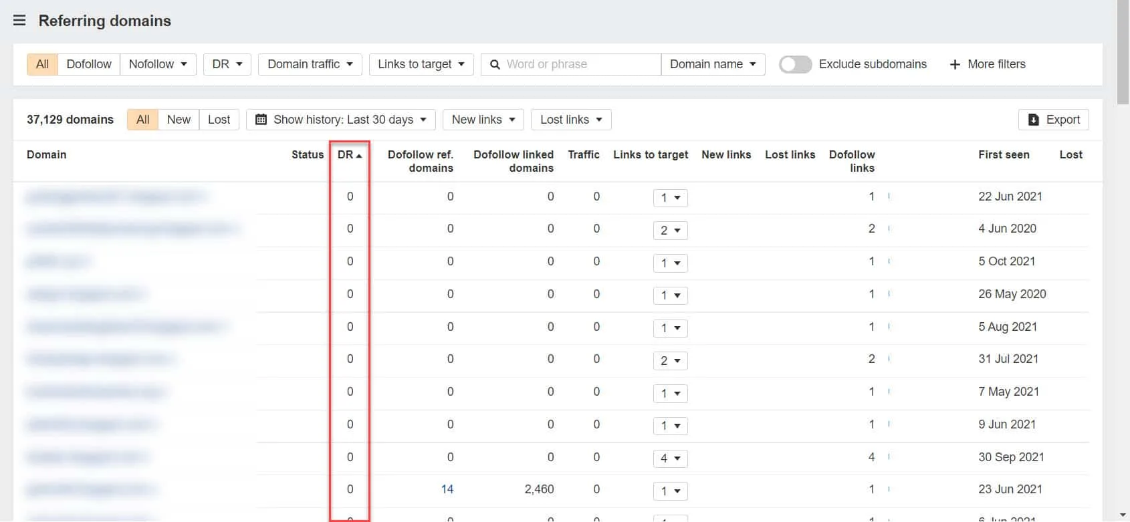The width and height of the screenshot is (1130, 522).
Task: Open the New links menu
Action: (x=483, y=120)
